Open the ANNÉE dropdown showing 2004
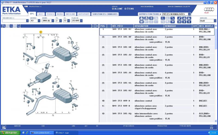Viewport: 218px width, 135px height. [53, 21]
